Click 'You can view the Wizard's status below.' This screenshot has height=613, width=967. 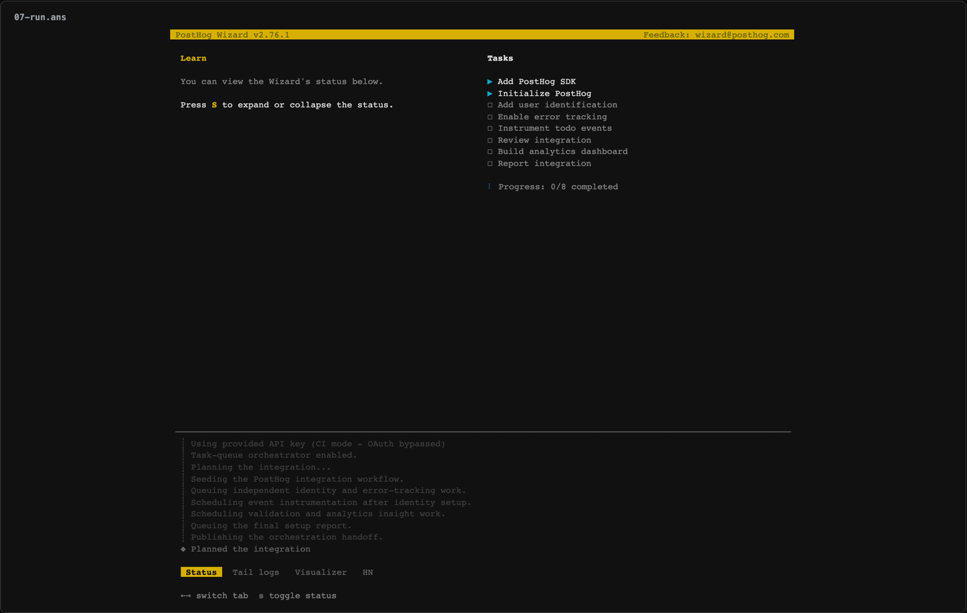[x=281, y=82]
